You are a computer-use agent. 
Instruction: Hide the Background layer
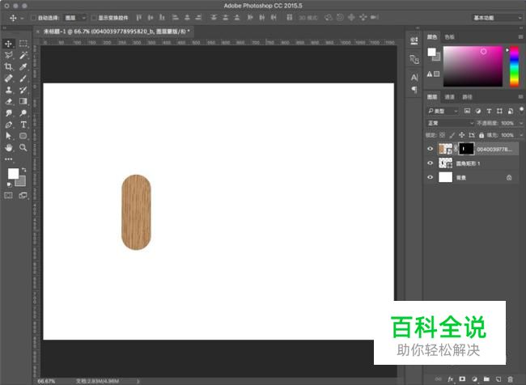tap(430, 177)
